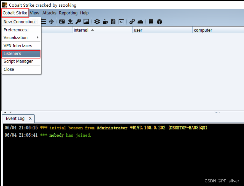Image resolution: width=244 pixels, height=186 pixels.
Task: Select Listeners in the menu
Action: [x=21, y=54]
